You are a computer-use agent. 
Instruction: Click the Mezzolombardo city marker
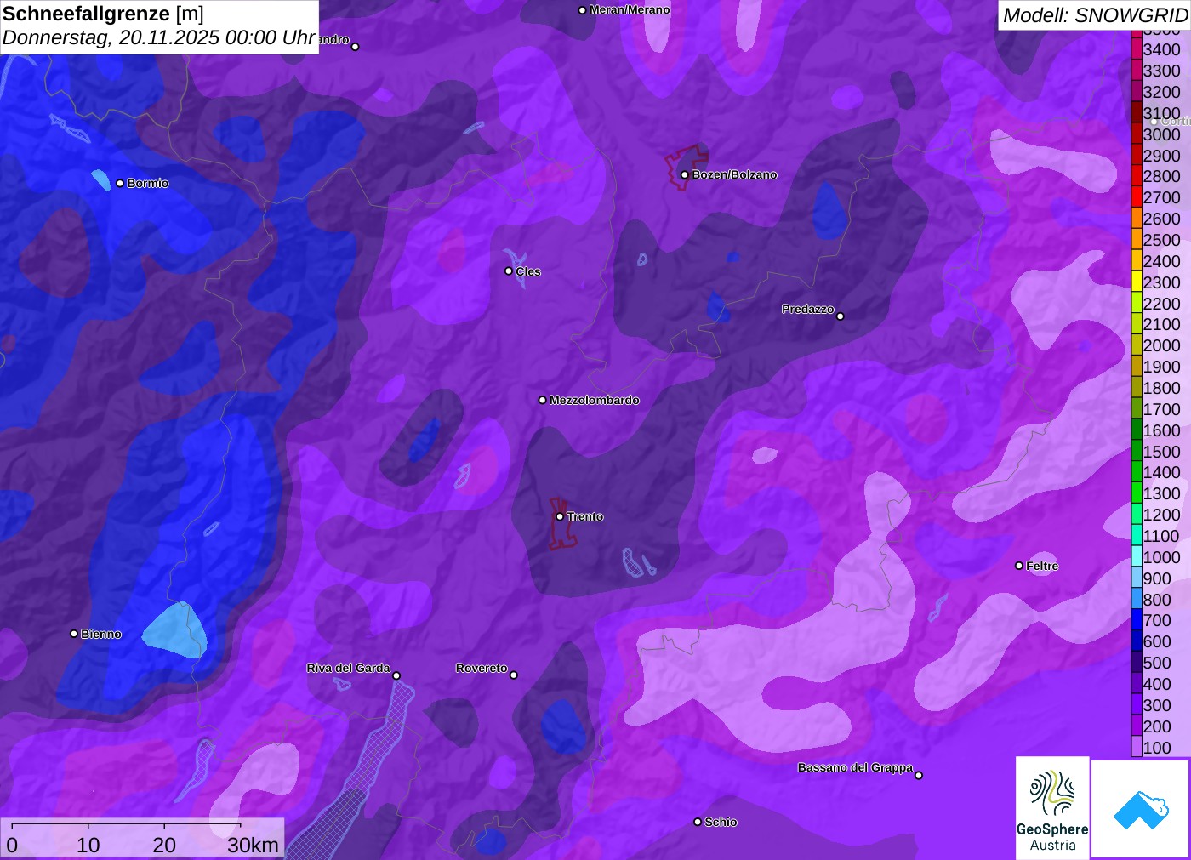[543, 400]
